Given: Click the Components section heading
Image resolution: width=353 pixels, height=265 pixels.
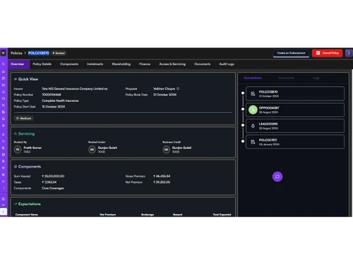Looking at the screenshot, I should click(30, 167).
